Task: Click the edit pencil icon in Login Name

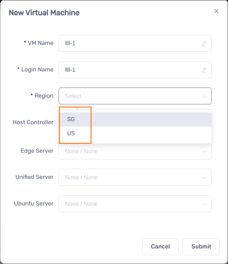Action: (x=204, y=70)
